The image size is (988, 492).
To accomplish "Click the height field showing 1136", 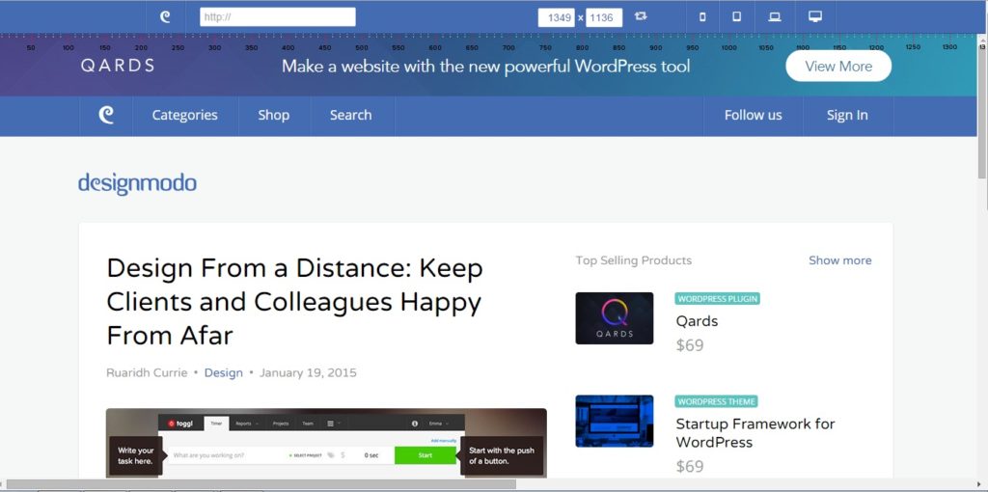I will click(x=604, y=17).
